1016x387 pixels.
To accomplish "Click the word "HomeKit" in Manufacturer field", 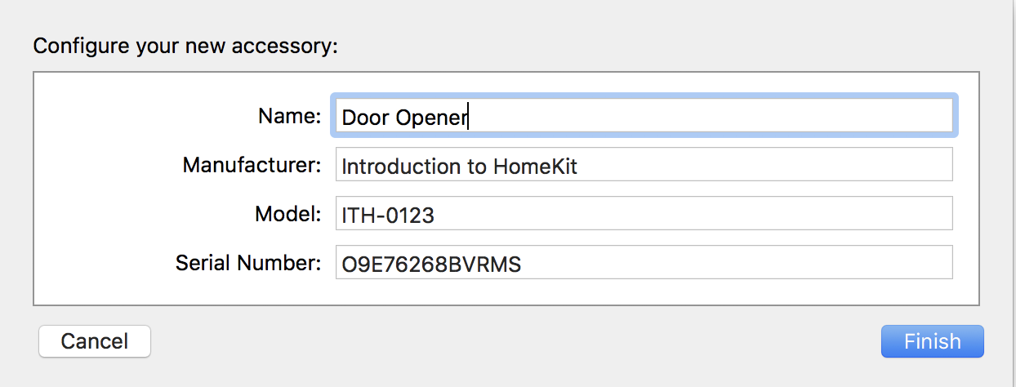I will click(535, 167).
